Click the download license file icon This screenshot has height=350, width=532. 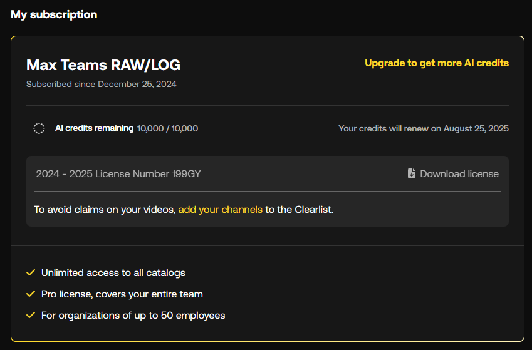tap(412, 174)
